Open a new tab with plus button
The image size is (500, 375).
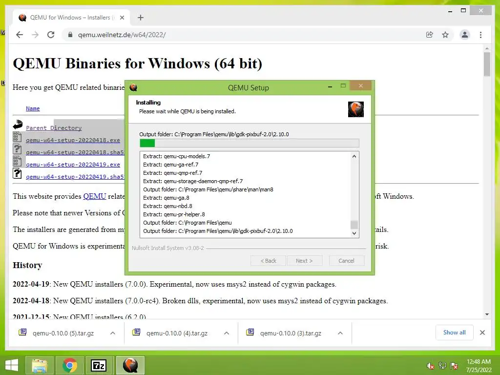pos(141,18)
